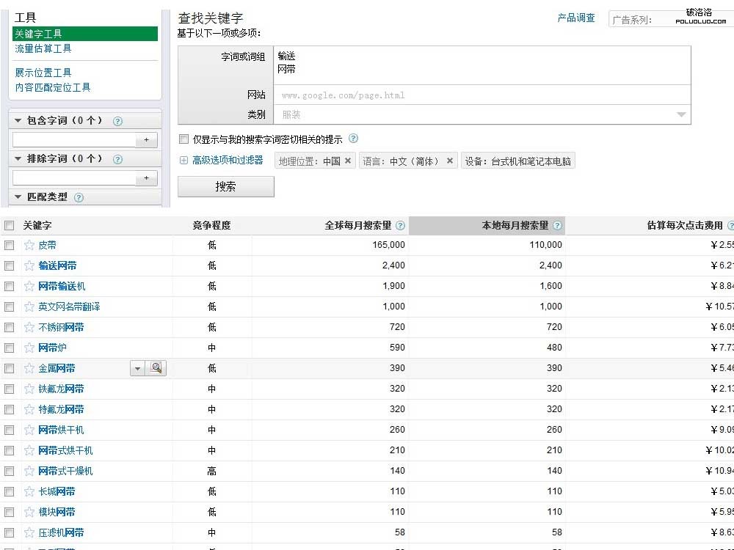The image size is (734, 550).
Task: Open help icon next to 全球每月搜索量
Action: click(x=400, y=226)
